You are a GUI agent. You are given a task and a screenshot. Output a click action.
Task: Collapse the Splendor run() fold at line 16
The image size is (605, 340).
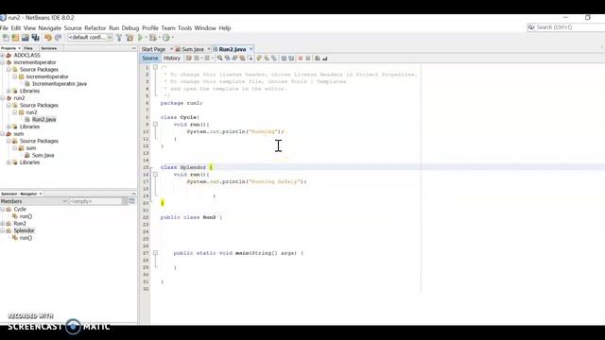point(155,175)
